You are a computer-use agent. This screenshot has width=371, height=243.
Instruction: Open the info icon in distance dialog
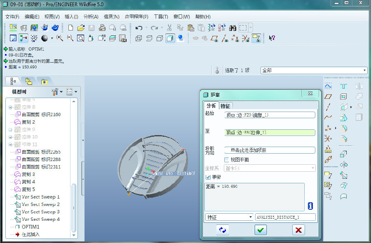click(310, 206)
